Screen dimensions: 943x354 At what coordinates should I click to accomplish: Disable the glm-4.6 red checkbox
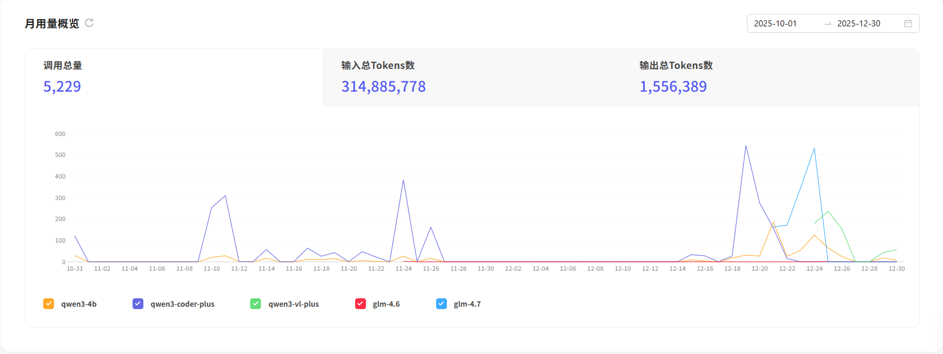coord(361,304)
